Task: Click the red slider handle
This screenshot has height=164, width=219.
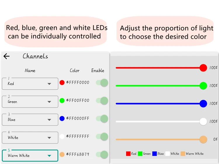Action: (203, 68)
